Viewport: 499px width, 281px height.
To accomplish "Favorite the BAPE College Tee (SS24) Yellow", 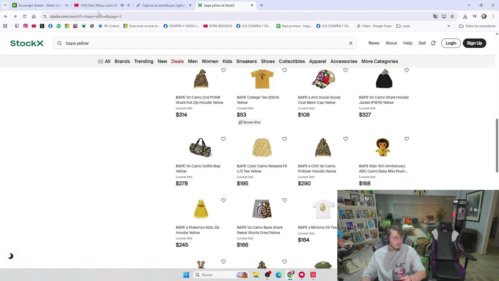I will 285,70.
